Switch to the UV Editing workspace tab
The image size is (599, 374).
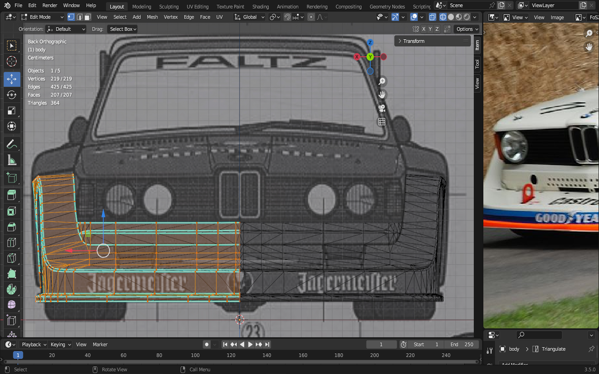tap(198, 7)
